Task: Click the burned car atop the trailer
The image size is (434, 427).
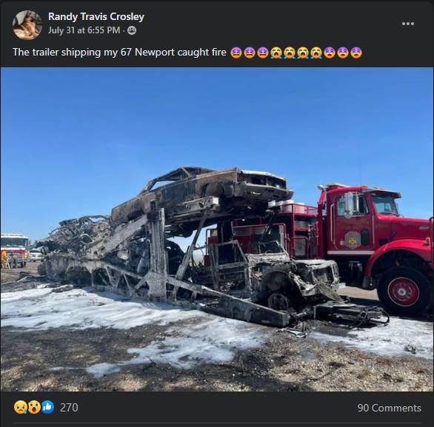Action: tap(202, 194)
